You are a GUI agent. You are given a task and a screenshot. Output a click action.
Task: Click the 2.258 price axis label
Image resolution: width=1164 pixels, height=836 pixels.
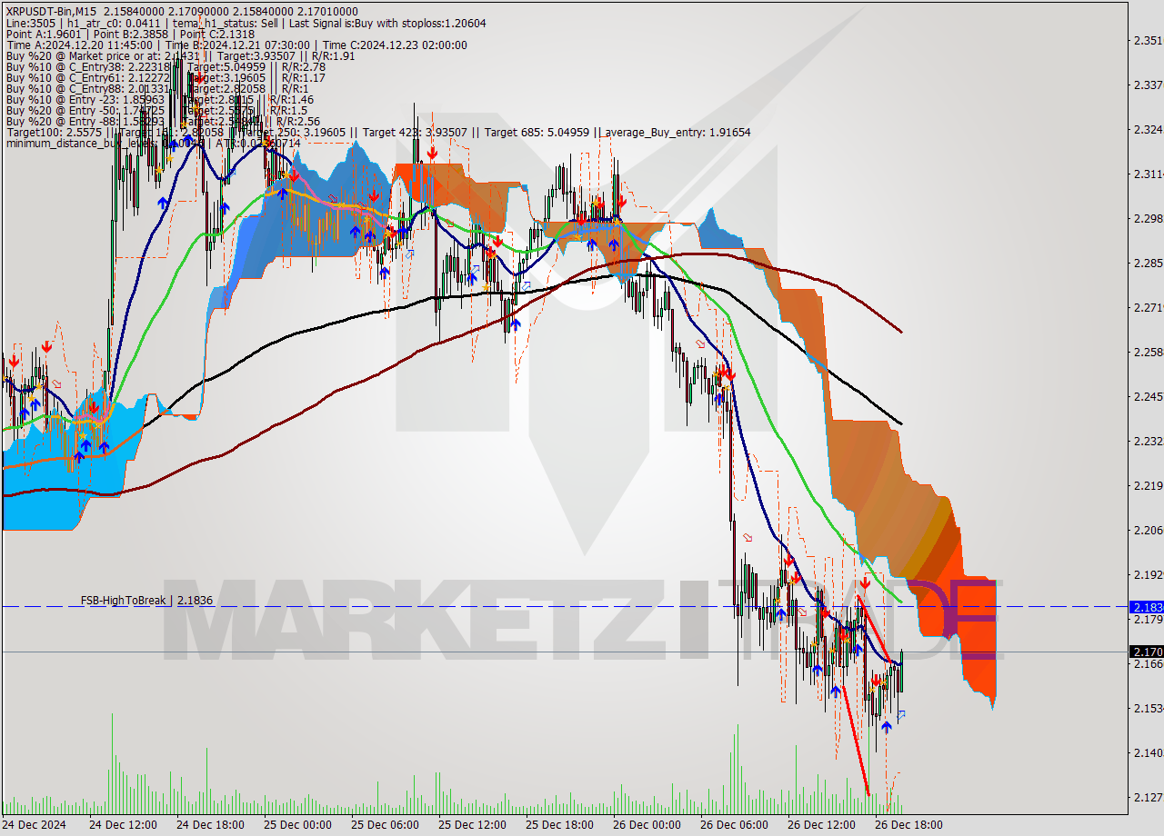click(x=1148, y=352)
